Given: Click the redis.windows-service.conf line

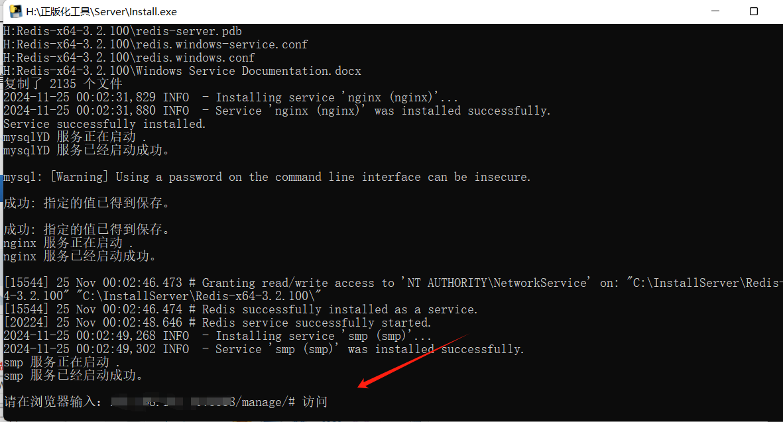Looking at the screenshot, I should click(x=155, y=44).
